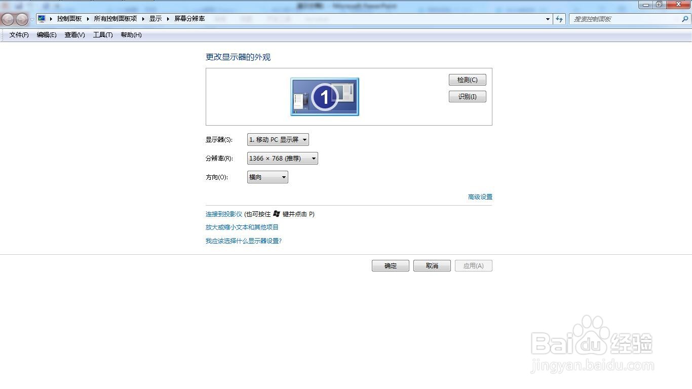Image resolution: width=692 pixels, height=389 pixels.
Task: Click 我应该选择什么显示器设置? help link
Action: click(244, 241)
